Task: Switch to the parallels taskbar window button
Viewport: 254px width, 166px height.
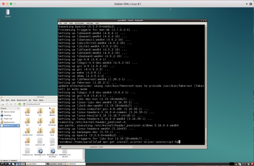Action: [35, 164]
